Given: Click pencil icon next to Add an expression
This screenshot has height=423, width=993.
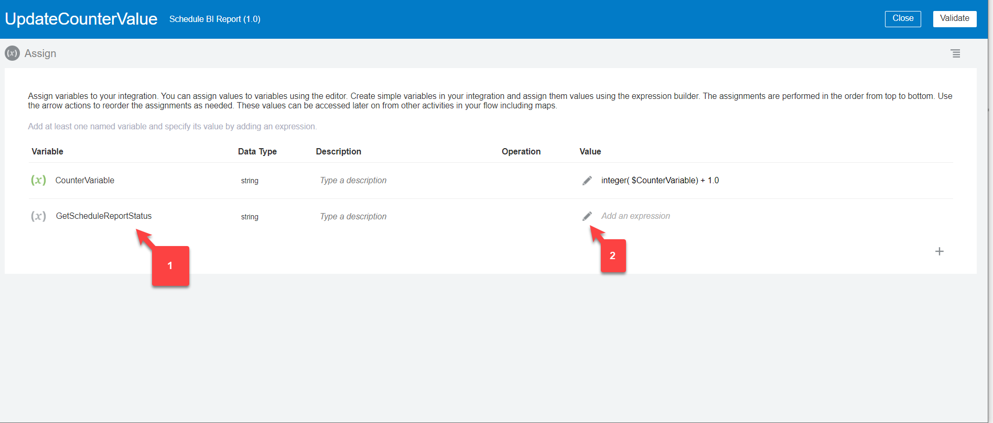Looking at the screenshot, I should click(x=587, y=216).
